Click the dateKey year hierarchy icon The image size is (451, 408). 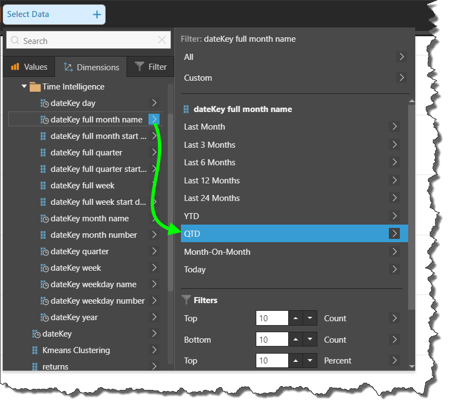coord(45,317)
